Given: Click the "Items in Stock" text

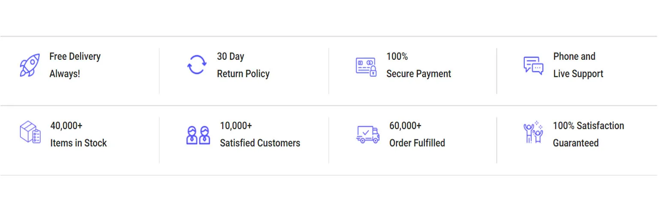Looking at the screenshot, I should tap(78, 143).
